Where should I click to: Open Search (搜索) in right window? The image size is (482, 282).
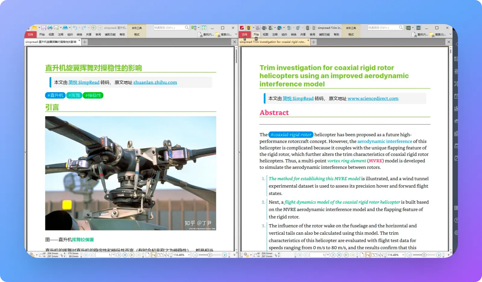click(x=438, y=35)
